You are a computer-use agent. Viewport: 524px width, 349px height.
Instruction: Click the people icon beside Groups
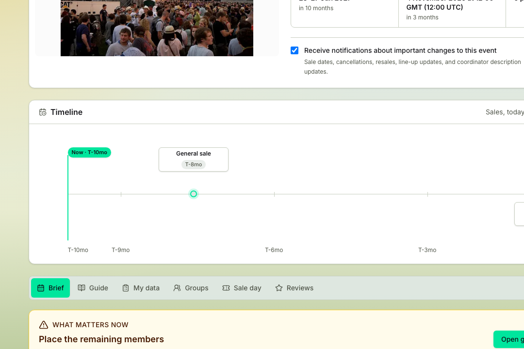177,288
